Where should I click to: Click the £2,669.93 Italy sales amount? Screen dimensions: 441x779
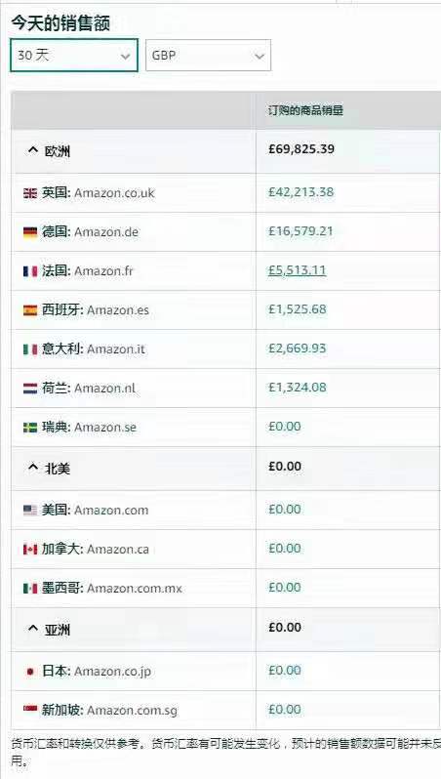298,348
